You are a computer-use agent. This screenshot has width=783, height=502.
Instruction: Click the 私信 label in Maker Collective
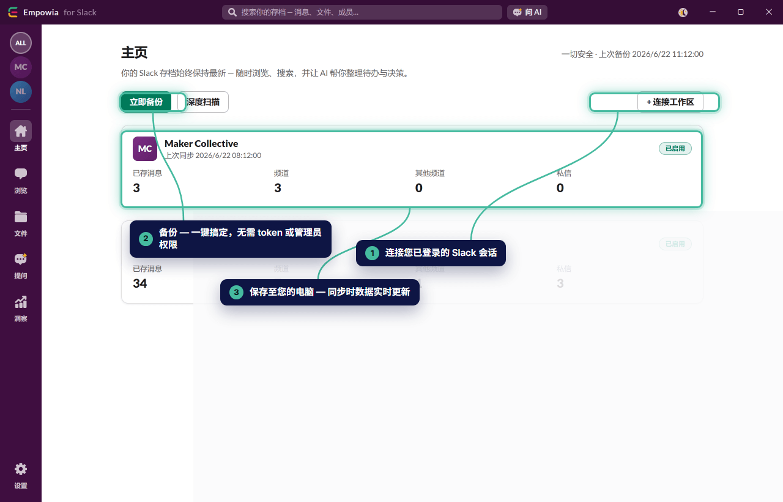[x=564, y=173]
